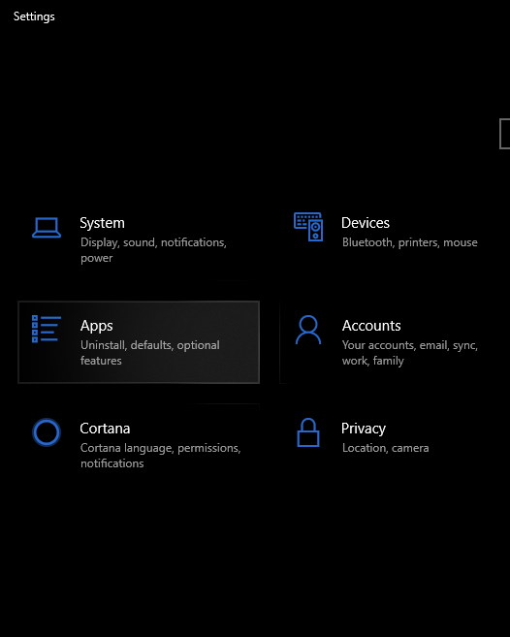Click the System laptop icon
This screenshot has height=637, width=510.
(47, 228)
